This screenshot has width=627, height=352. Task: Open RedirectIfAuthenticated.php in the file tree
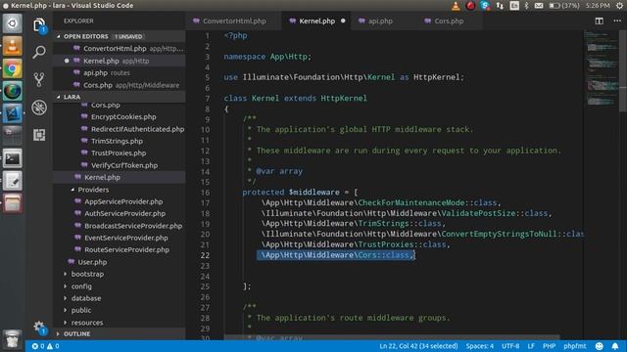120,129
